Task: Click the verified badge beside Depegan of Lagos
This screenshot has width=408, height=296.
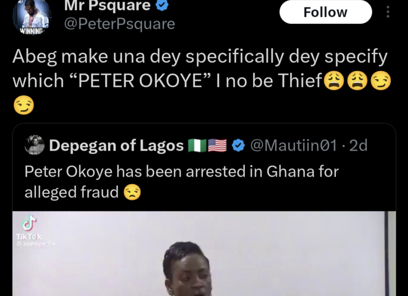Action: pos(238,146)
